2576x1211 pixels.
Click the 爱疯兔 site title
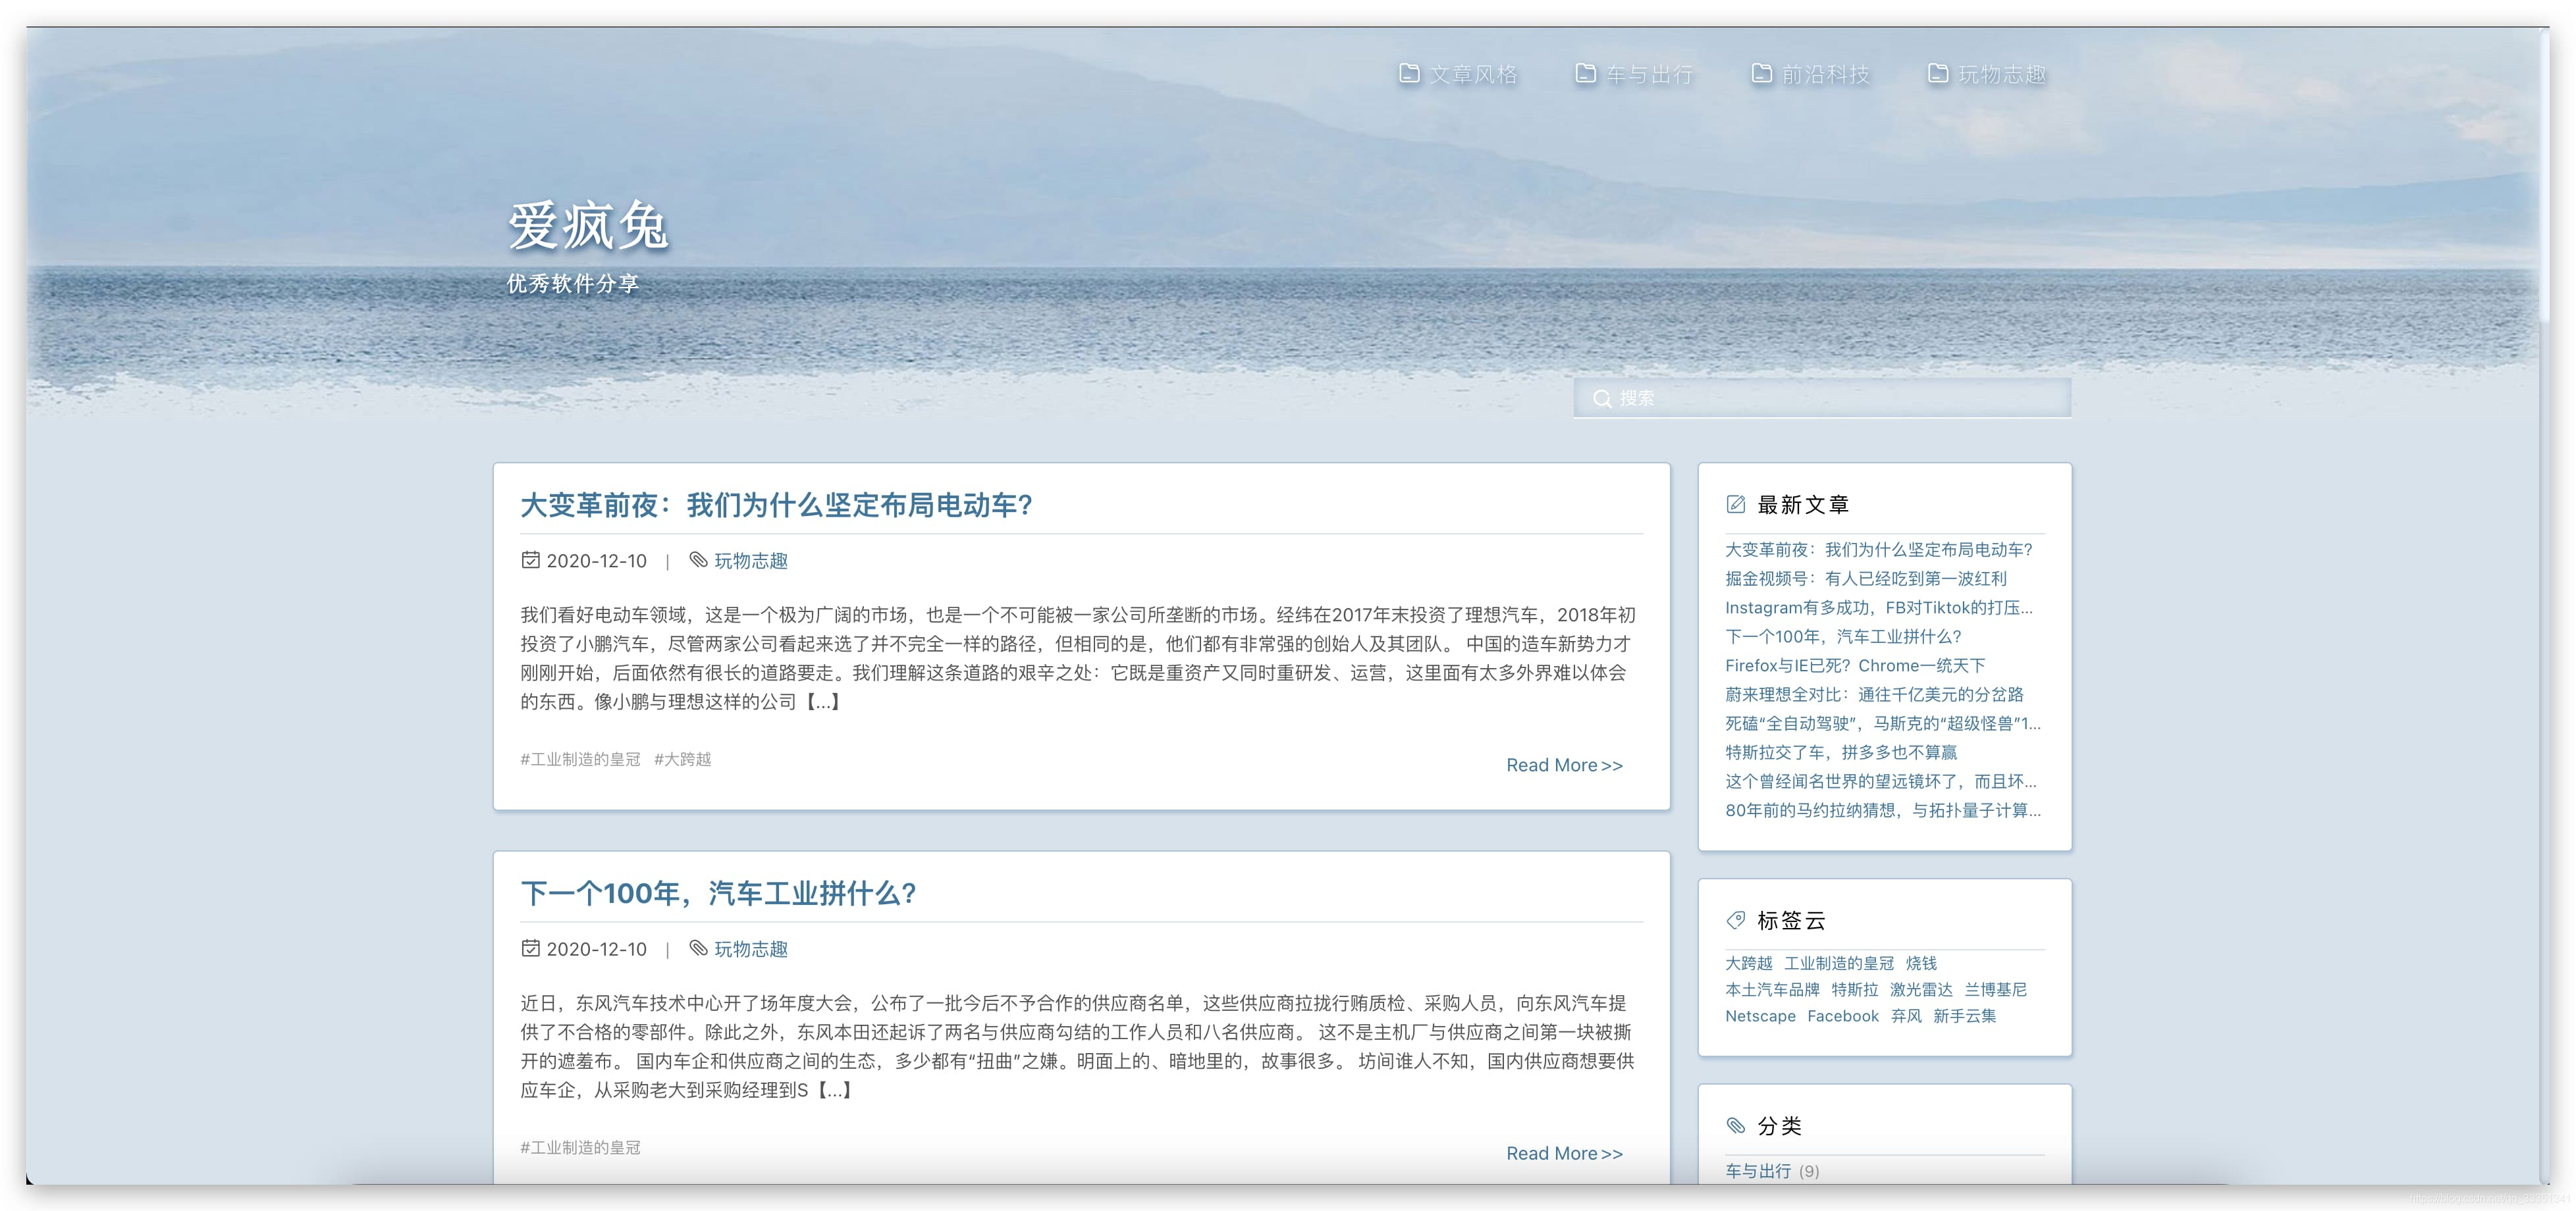pos(588,226)
